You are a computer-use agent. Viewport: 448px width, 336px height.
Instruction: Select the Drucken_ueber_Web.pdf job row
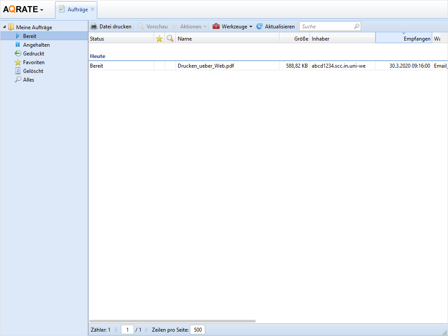pyautogui.click(x=204, y=66)
